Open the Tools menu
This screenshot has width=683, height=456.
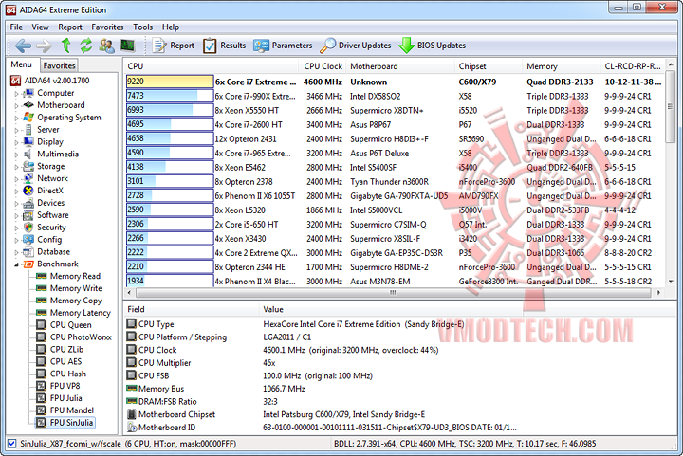point(143,27)
